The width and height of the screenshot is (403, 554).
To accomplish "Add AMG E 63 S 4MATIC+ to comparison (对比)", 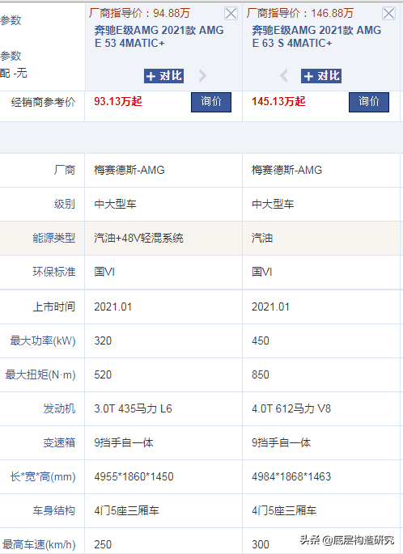I will pyautogui.click(x=321, y=76).
